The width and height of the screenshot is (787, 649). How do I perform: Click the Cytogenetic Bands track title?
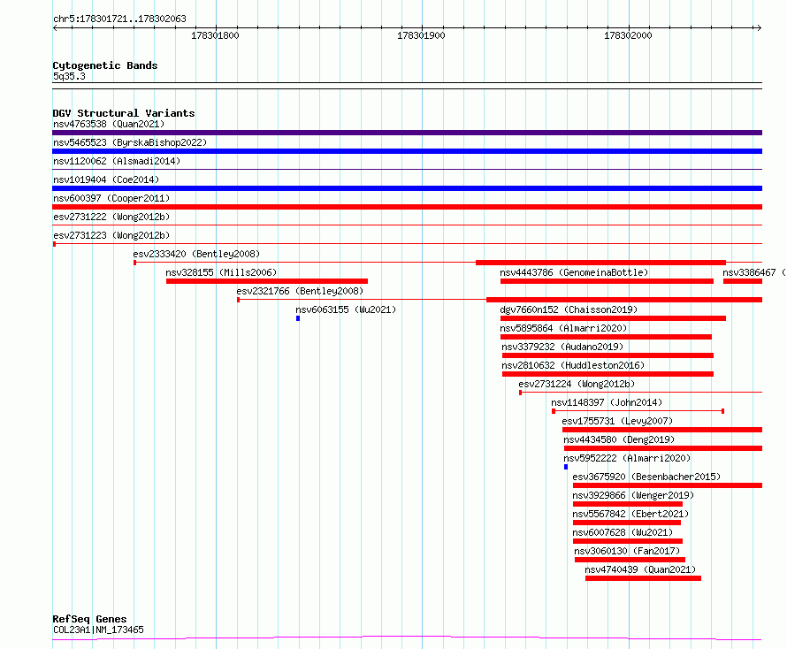[105, 65]
